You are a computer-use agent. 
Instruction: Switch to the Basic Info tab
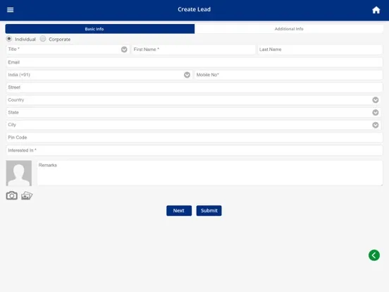point(100,29)
